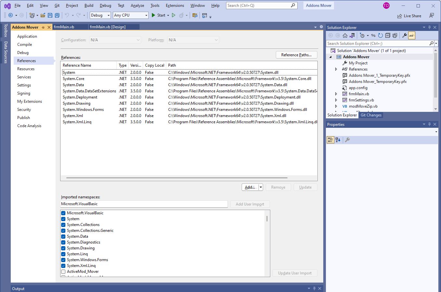Screen dimensions: 441x292
Task: Click the Open File folder icon
Action: point(43,15)
